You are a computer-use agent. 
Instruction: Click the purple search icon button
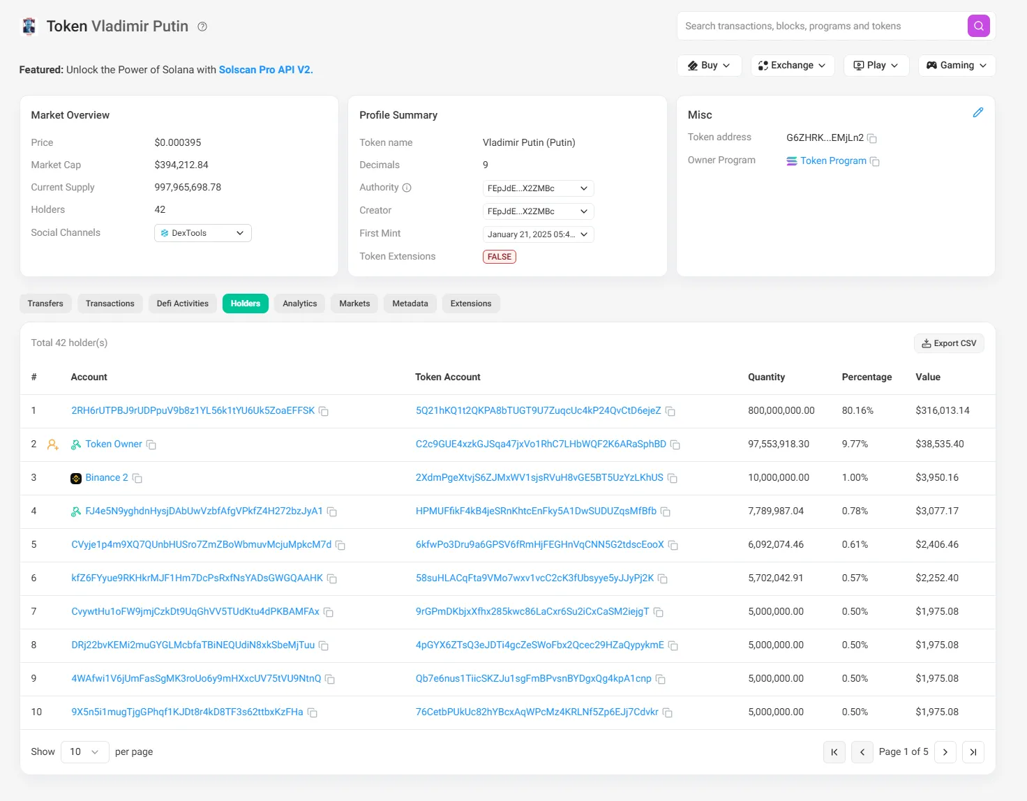[978, 26]
